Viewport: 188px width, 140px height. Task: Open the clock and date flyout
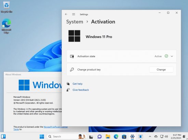tap(176, 136)
